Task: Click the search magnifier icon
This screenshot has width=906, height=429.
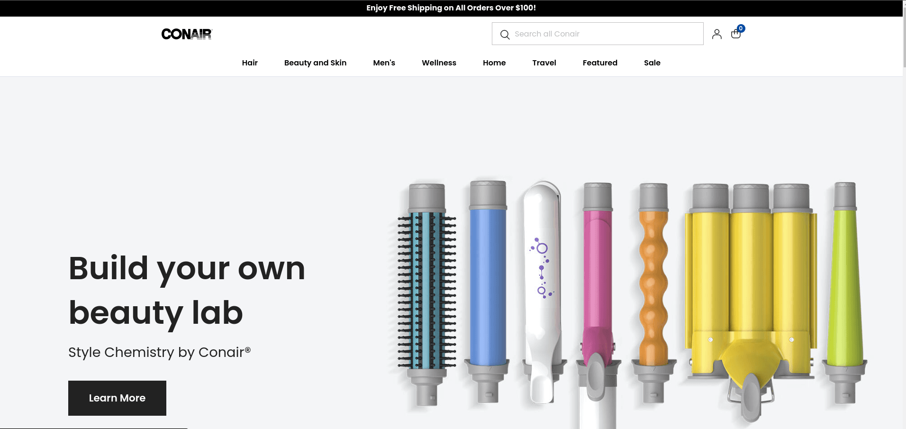Action: [505, 35]
